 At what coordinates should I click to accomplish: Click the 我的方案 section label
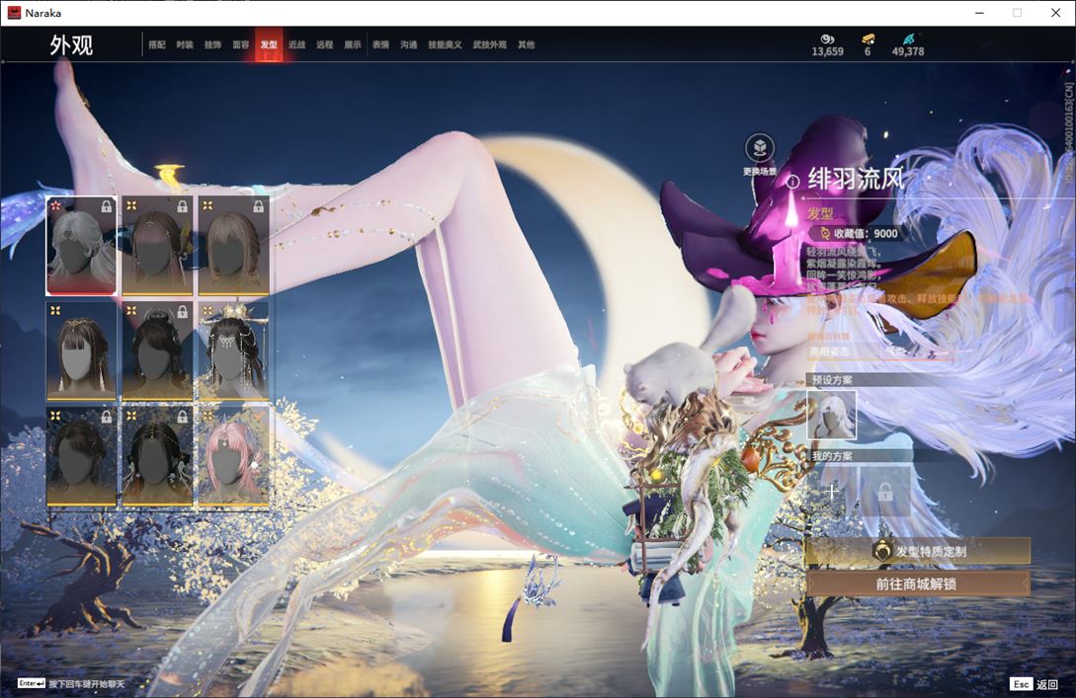[x=832, y=456]
